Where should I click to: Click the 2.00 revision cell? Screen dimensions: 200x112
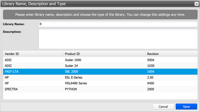(x=150, y=77)
